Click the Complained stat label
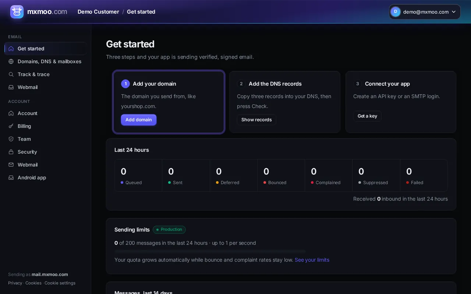471x294 pixels. (x=328, y=183)
